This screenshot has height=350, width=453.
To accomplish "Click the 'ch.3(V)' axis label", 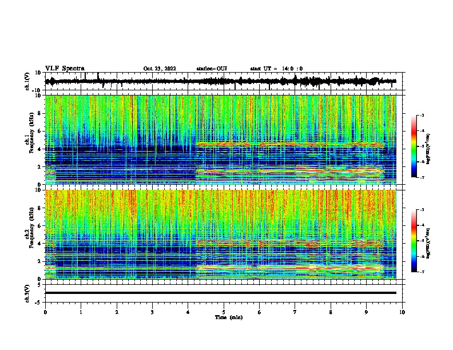I will click(27, 293).
